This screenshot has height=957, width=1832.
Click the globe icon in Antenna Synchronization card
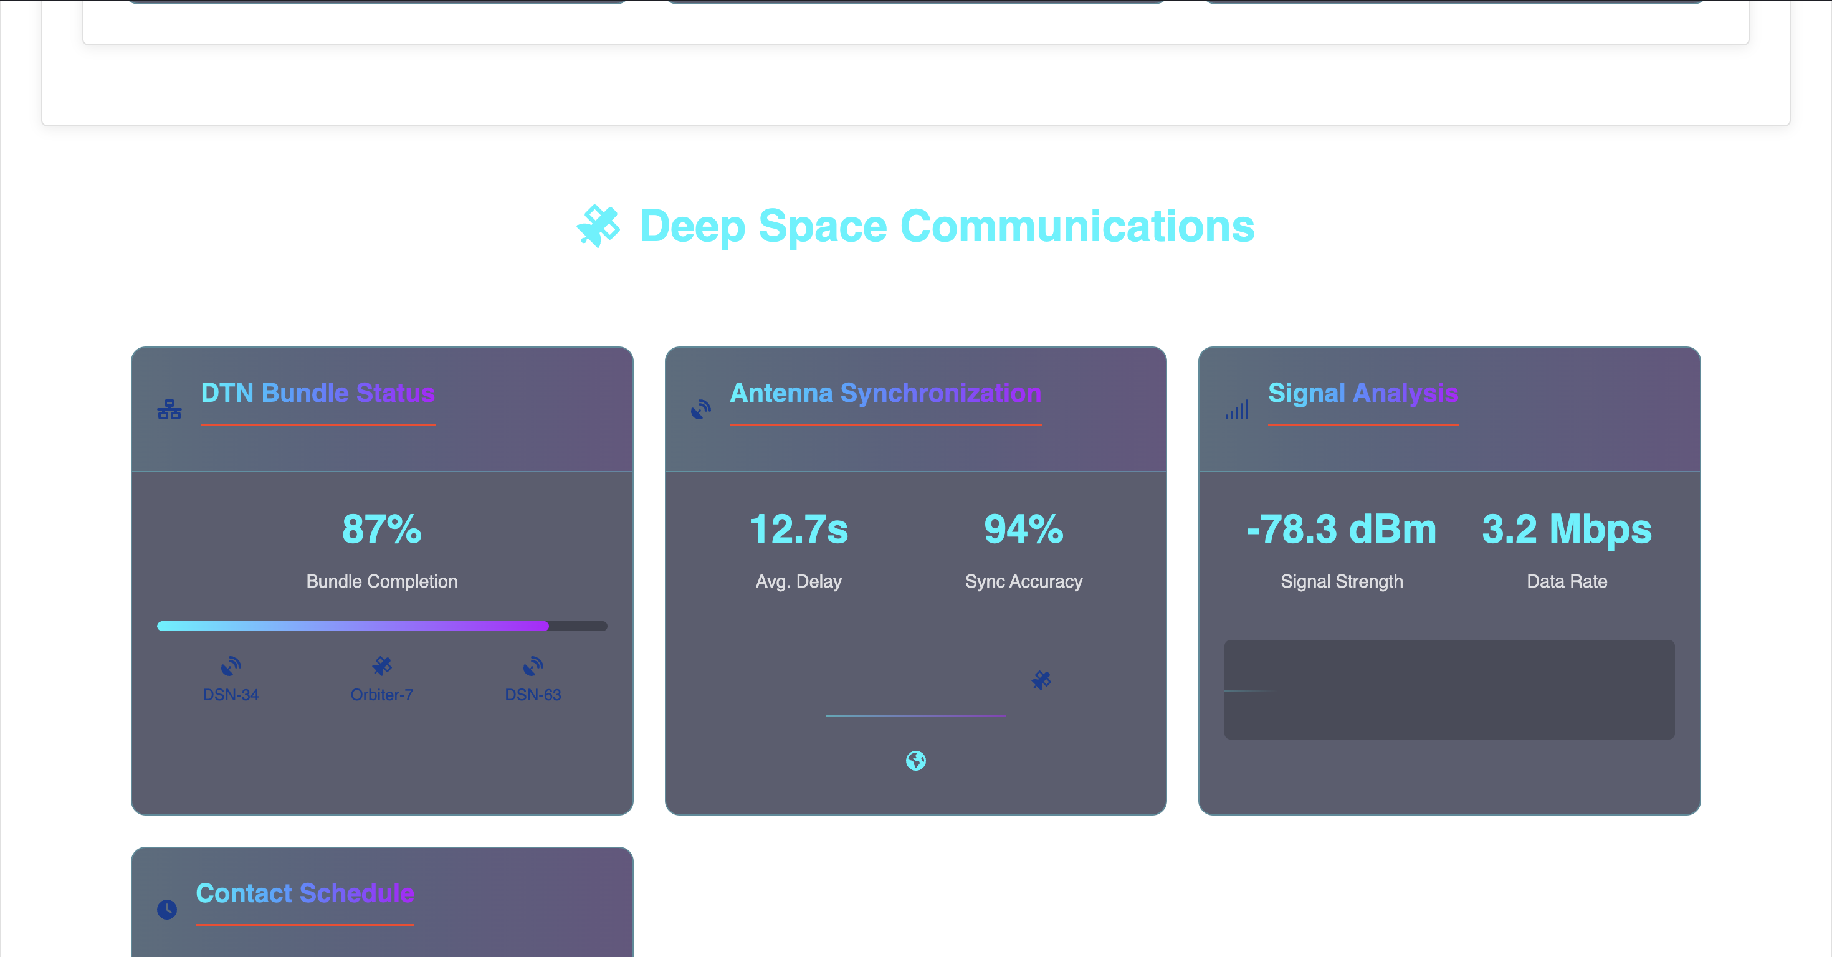[915, 761]
